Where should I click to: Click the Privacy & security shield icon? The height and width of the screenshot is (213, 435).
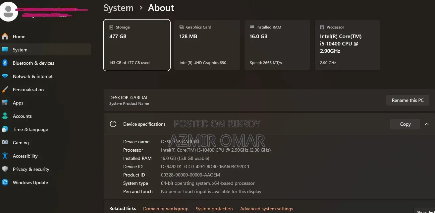[5, 169]
